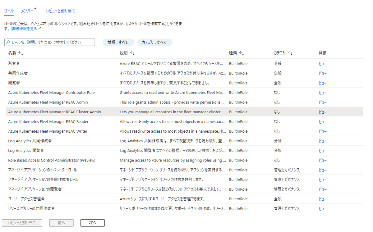Switch to the メンバー tab

27,11
